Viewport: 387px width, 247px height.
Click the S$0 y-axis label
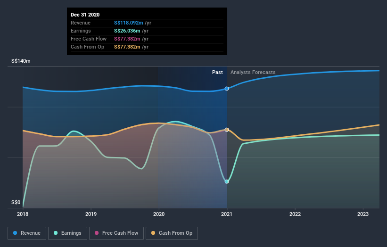tap(16, 202)
